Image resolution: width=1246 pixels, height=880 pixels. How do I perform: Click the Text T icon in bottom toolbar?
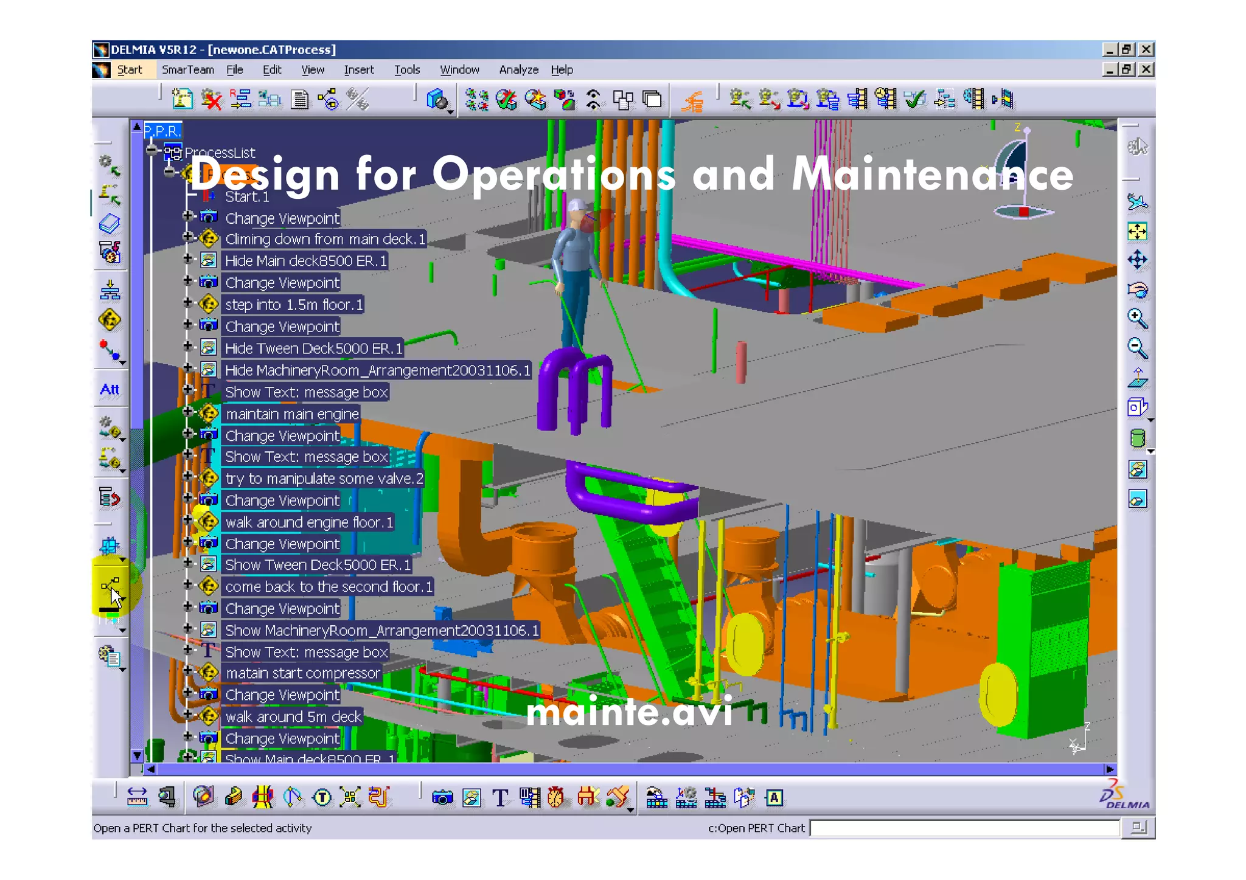click(500, 797)
